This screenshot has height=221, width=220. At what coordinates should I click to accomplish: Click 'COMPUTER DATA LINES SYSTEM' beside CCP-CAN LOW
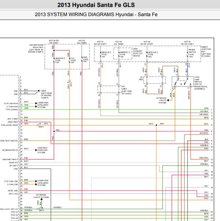click(43, 183)
